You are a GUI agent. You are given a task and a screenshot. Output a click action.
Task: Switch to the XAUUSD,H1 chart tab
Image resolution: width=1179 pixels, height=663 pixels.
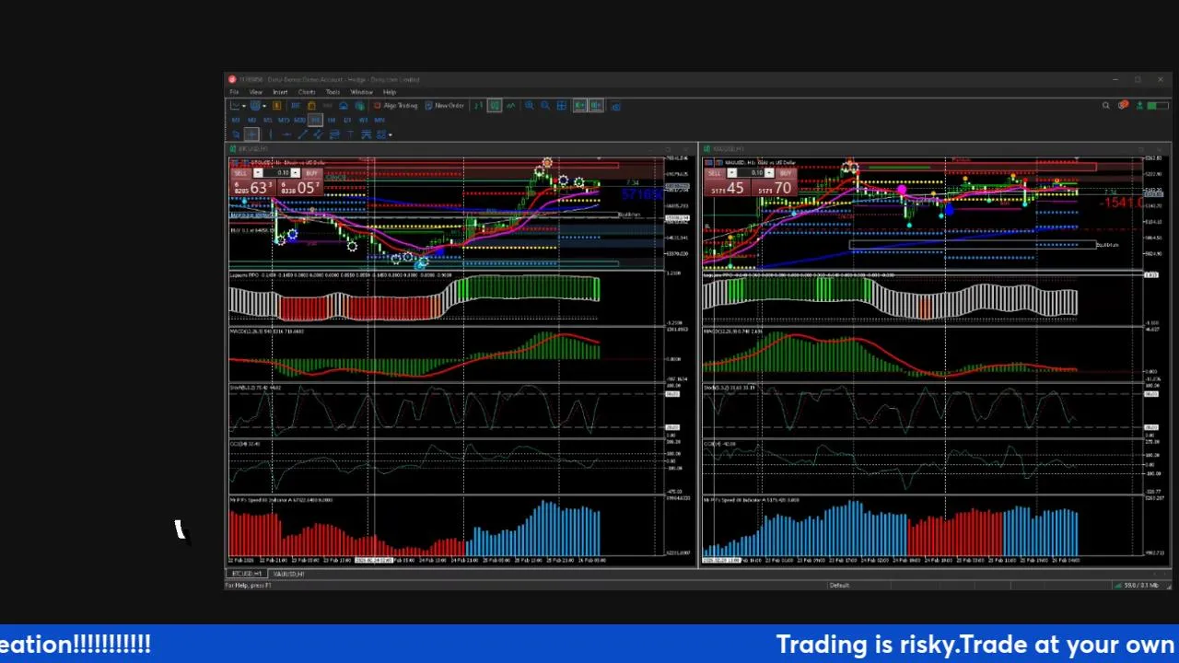288,574
